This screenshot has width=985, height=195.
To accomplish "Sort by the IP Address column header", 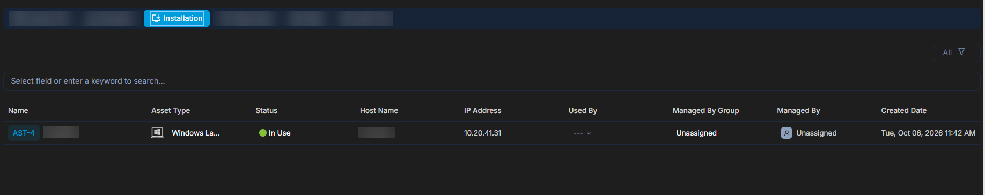I will tap(483, 110).
